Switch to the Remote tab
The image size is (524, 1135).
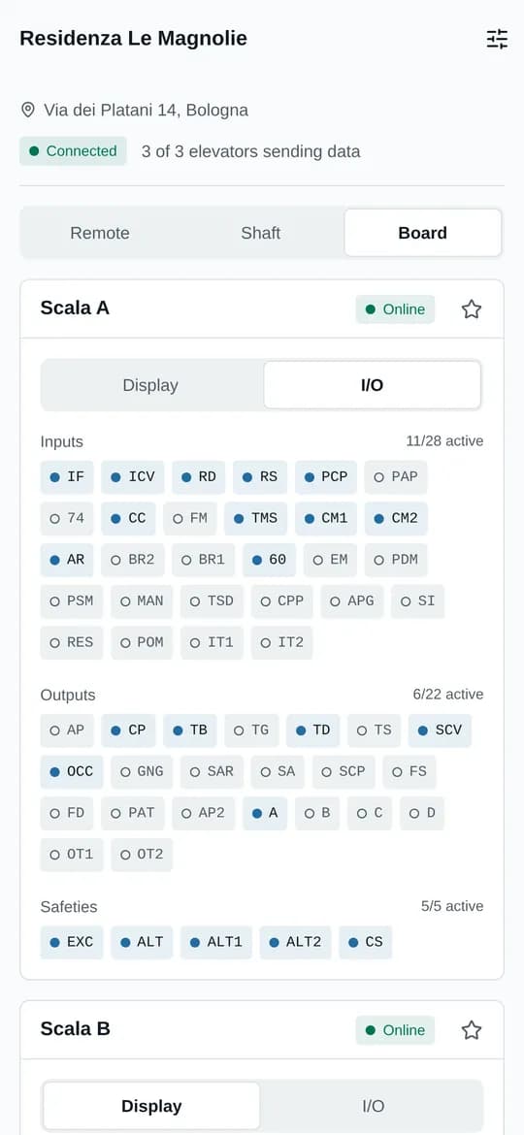tap(100, 233)
